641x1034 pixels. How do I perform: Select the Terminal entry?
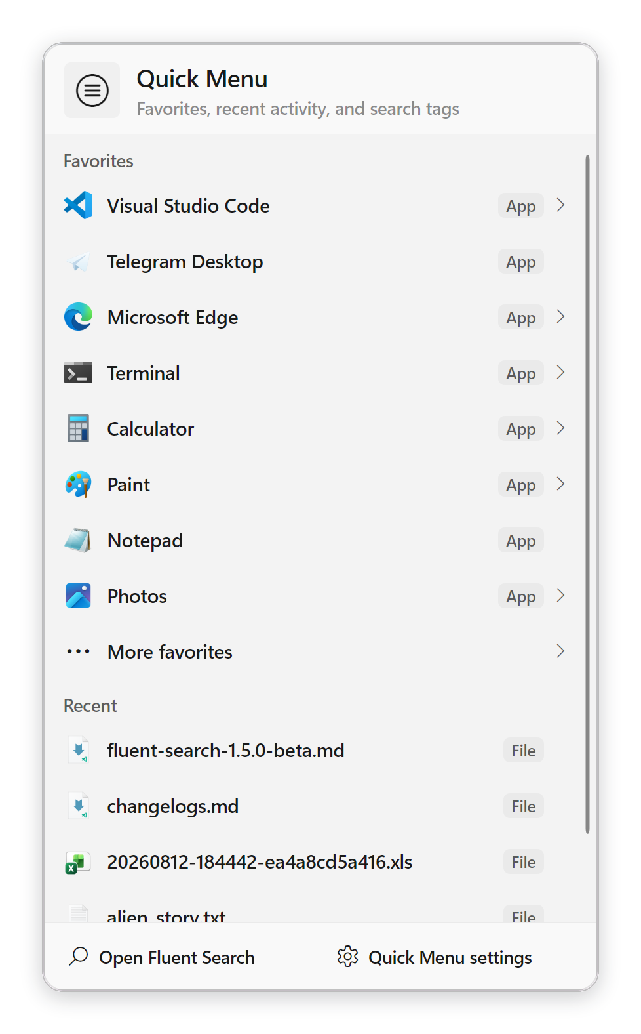(313, 373)
